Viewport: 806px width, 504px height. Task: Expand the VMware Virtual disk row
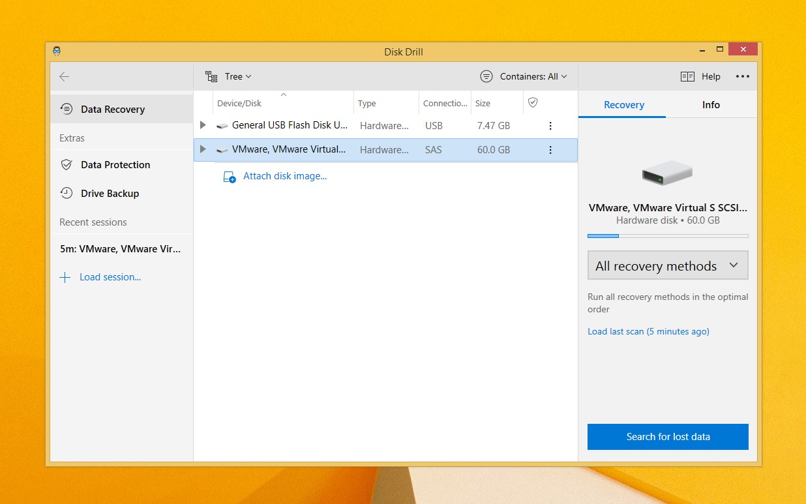point(203,150)
